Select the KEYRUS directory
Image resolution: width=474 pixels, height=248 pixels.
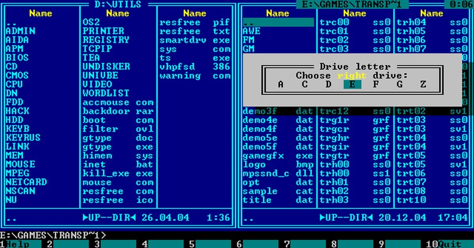[x=41, y=138]
